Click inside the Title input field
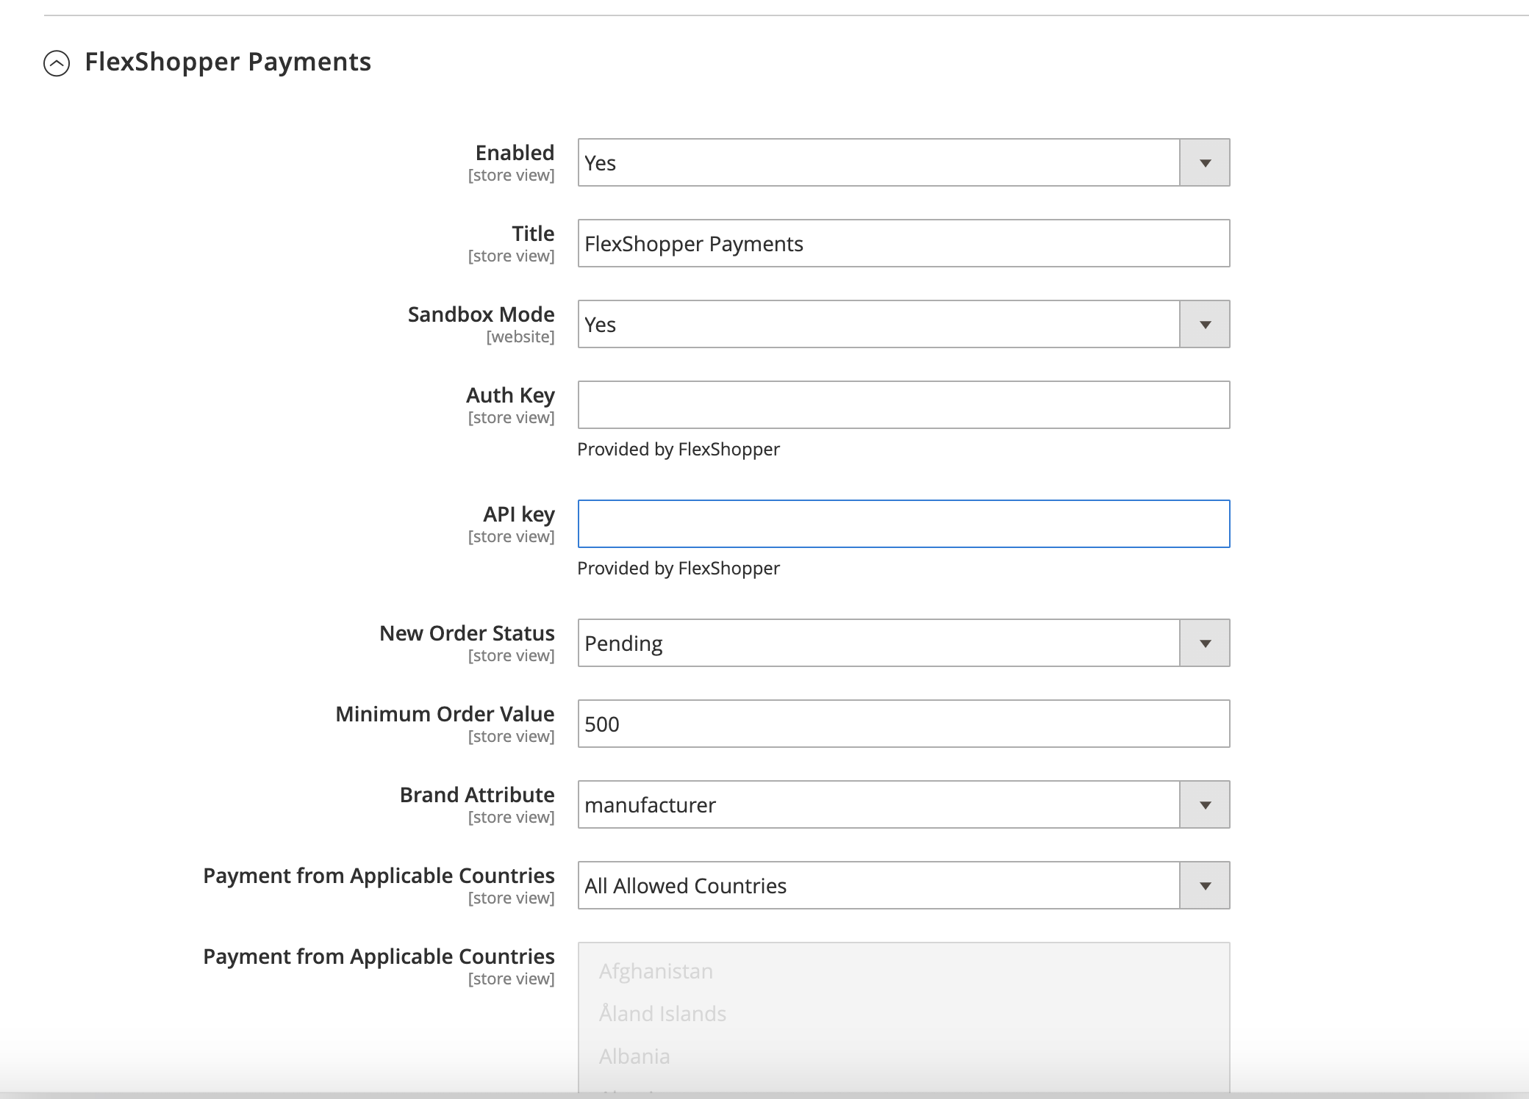The width and height of the screenshot is (1529, 1099). click(x=903, y=243)
